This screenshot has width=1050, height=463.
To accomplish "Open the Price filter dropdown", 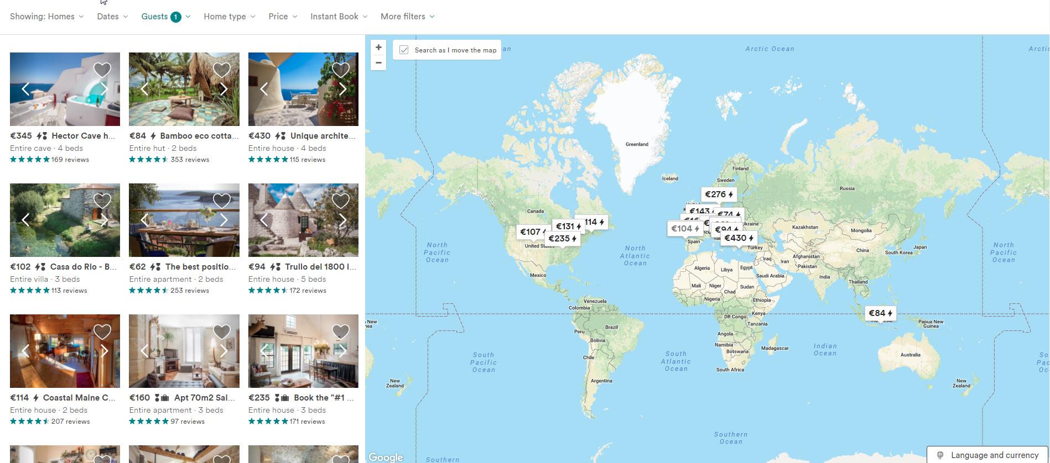I will click(x=283, y=17).
